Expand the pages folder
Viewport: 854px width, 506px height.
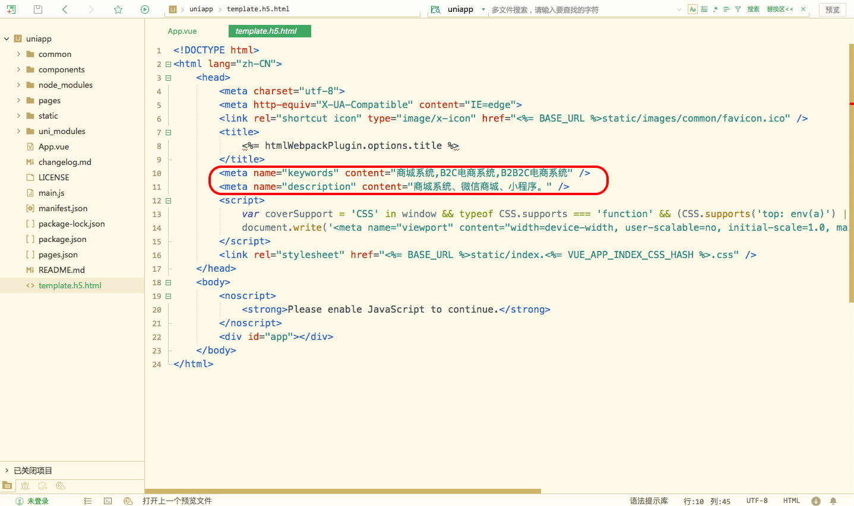click(x=18, y=100)
